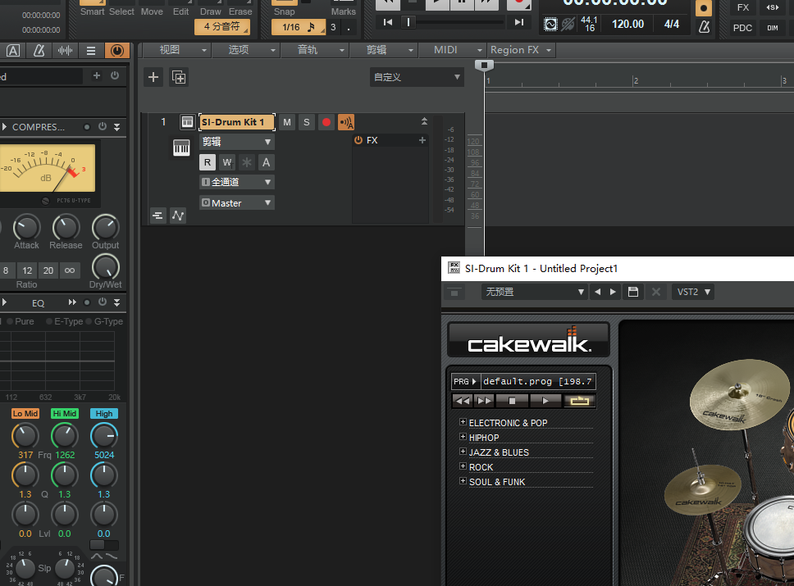Open the piano keyboard icon on track 1
This screenshot has width=794, height=586.
[181, 148]
